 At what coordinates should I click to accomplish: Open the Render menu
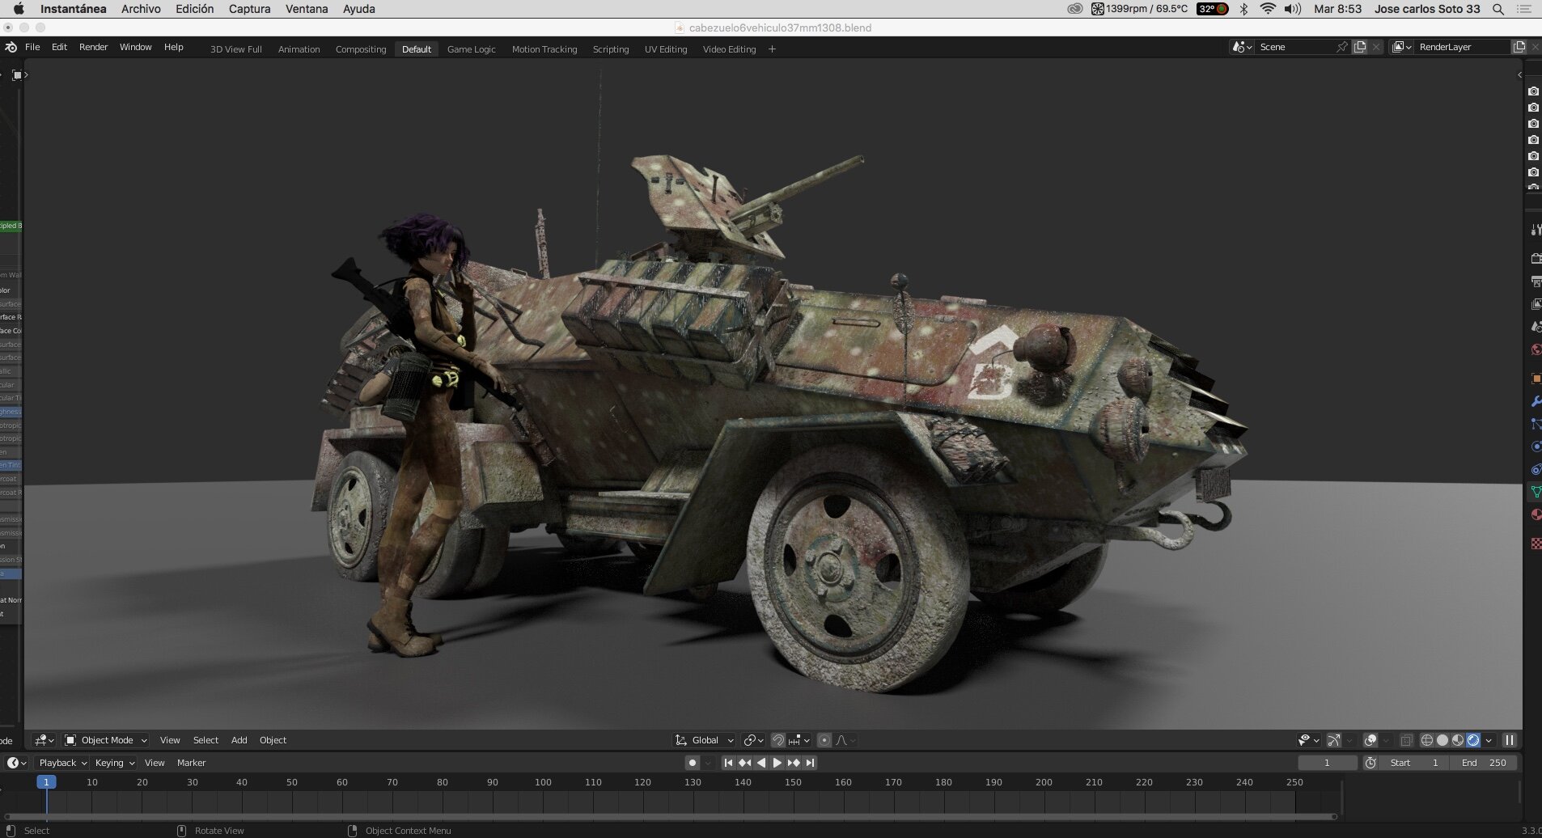tap(93, 47)
